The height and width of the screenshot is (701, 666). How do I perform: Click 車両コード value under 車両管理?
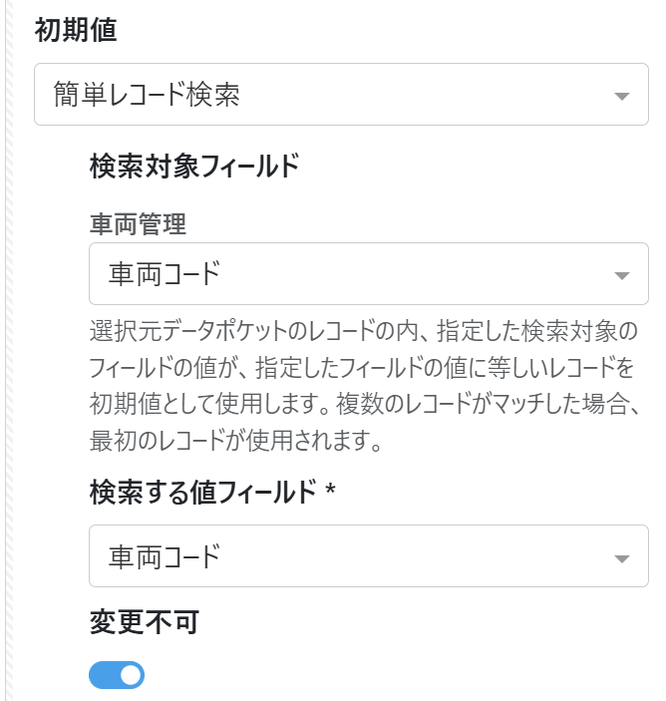164,274
